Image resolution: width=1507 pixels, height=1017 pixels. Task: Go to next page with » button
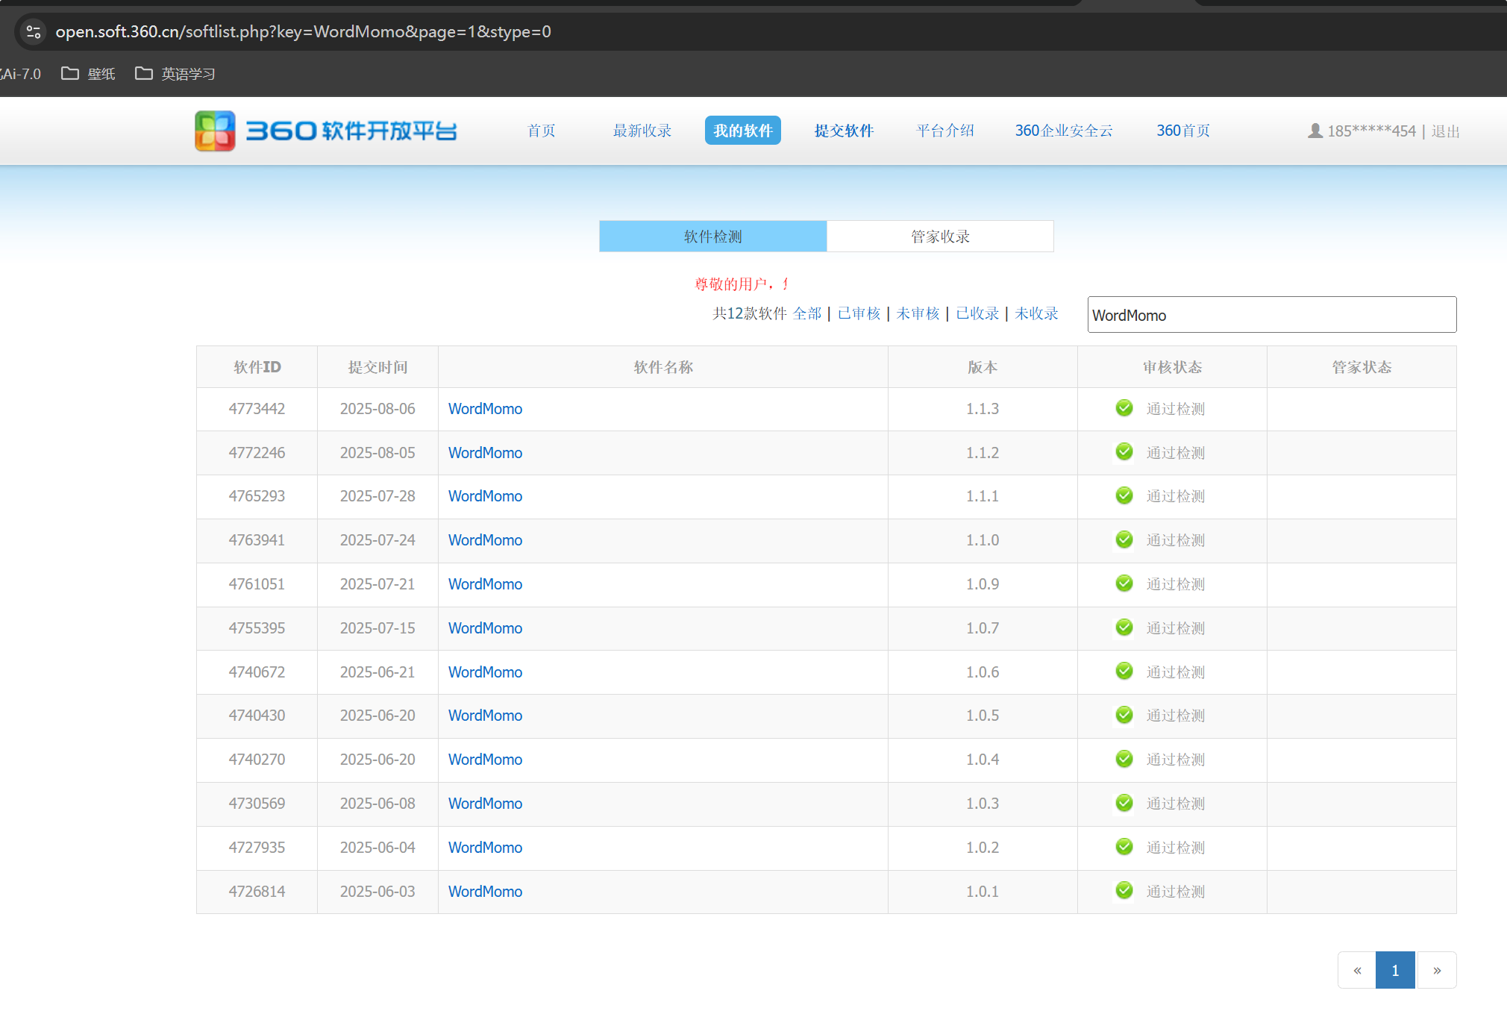(1436, 970)
